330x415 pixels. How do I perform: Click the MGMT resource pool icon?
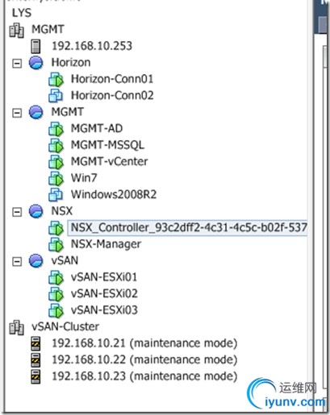point(36,112)
